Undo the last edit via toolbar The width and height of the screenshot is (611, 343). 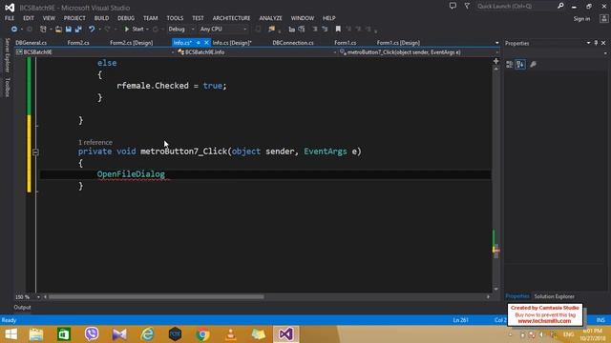click(92, 30)
